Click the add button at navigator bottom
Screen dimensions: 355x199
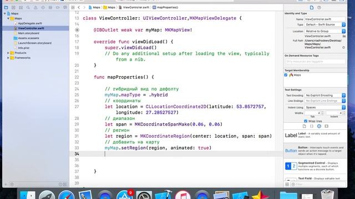6,184
